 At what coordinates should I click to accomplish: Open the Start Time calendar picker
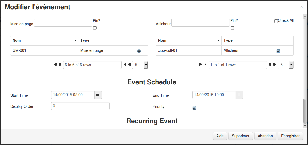[98, 95]
